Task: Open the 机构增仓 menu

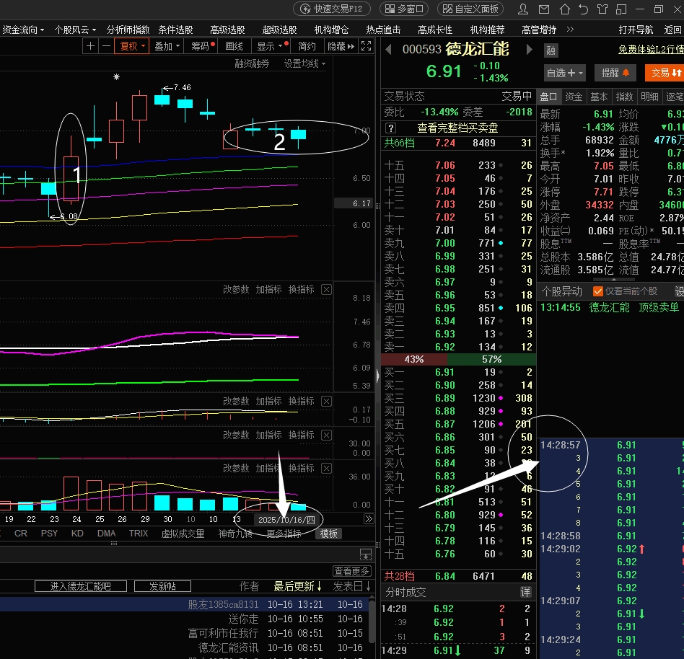Action: pyautogui.click(x=331, y=30)
